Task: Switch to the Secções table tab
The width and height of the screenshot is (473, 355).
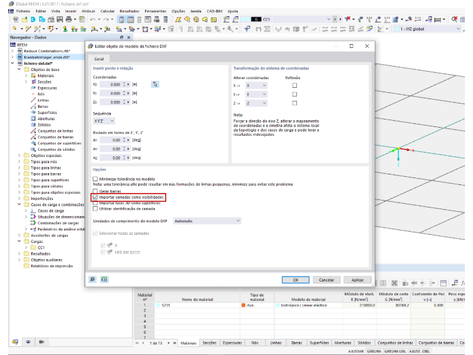Action: (209, 343)
